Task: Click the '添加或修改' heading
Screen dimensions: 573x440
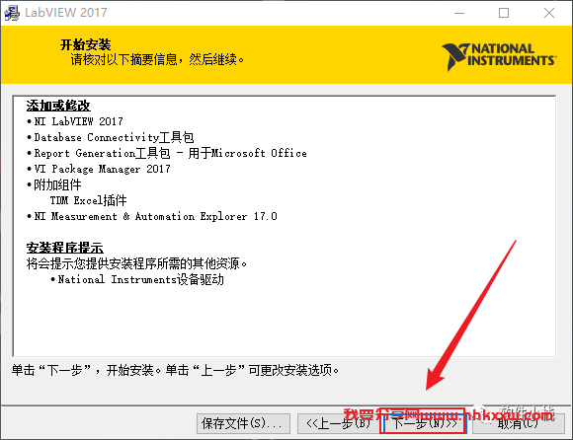Action: (58, 106)
